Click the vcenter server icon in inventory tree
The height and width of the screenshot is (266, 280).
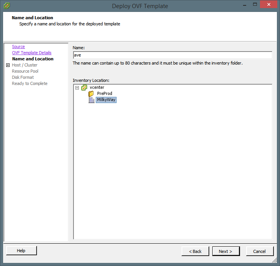click(x=84, y=87)
